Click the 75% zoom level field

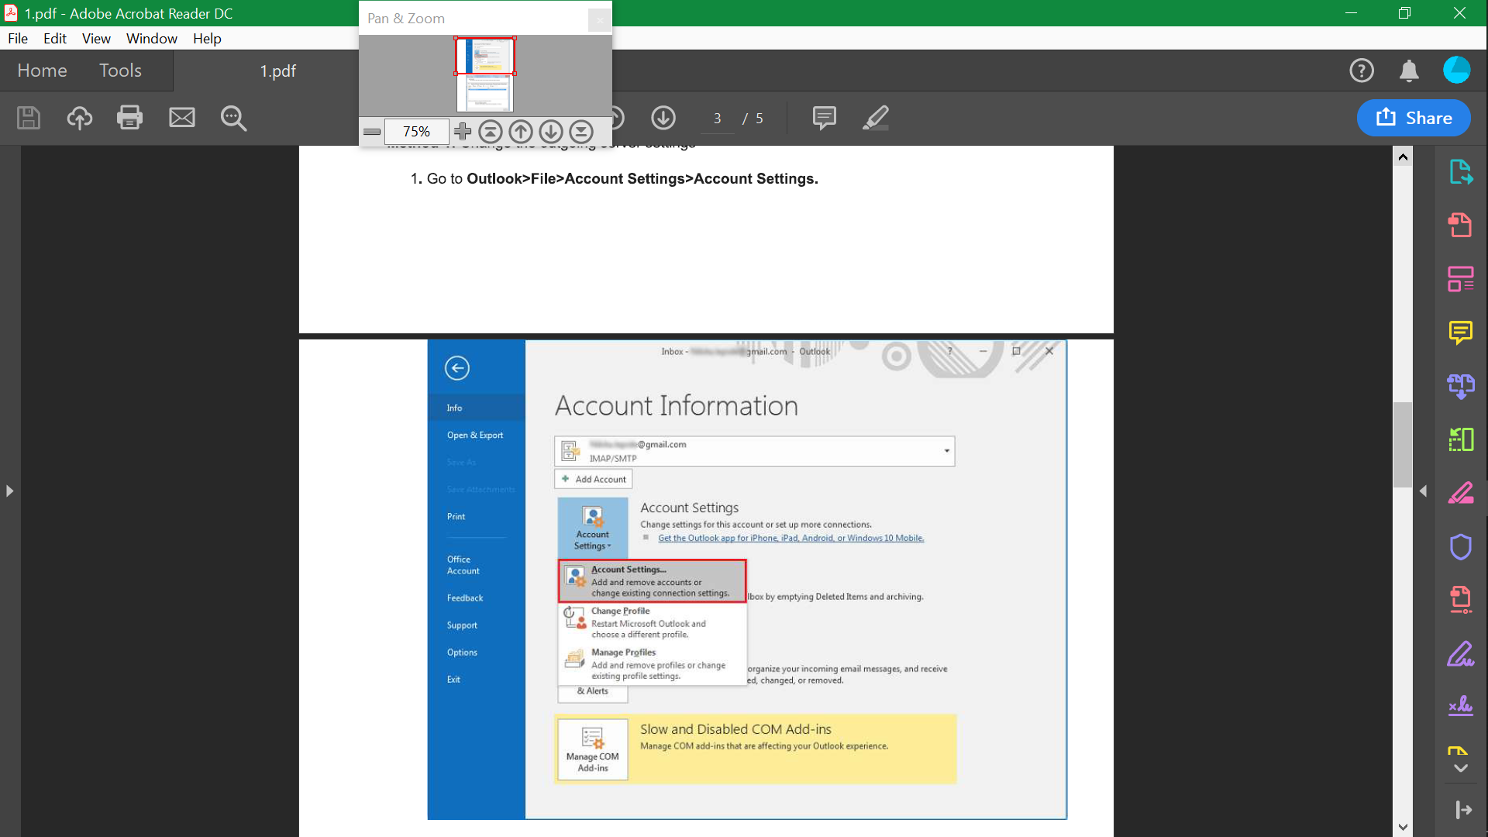[x=417, y=132]
